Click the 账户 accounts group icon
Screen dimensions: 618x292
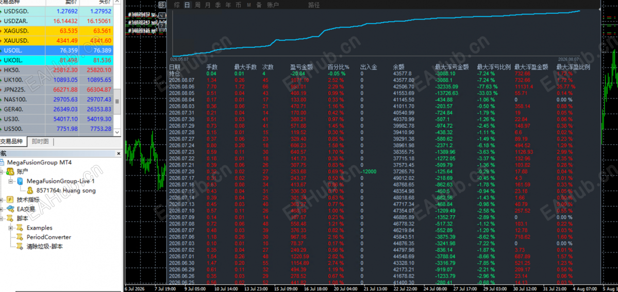click(11, 171)
